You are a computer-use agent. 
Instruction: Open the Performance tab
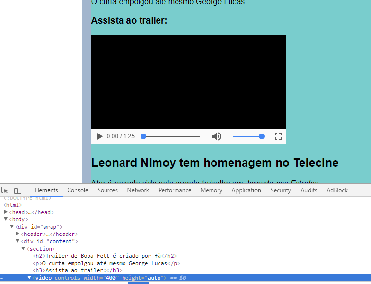tap(175, 190)
